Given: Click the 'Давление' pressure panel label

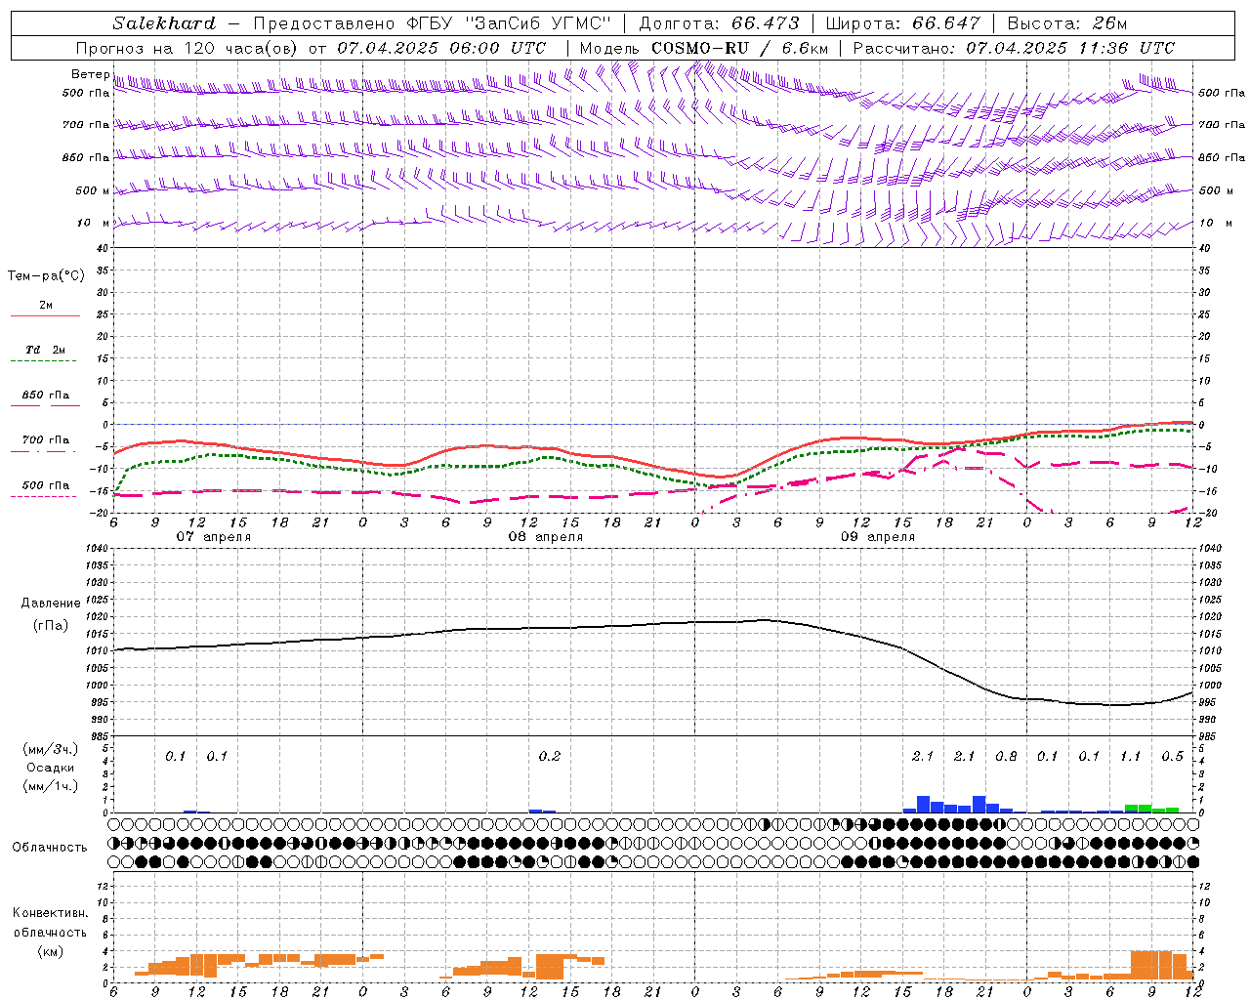Looking at the screenshot, I should click(x=50, y=604).
